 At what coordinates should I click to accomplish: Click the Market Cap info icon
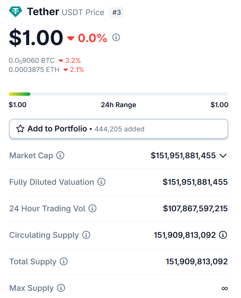coord(60,155)
